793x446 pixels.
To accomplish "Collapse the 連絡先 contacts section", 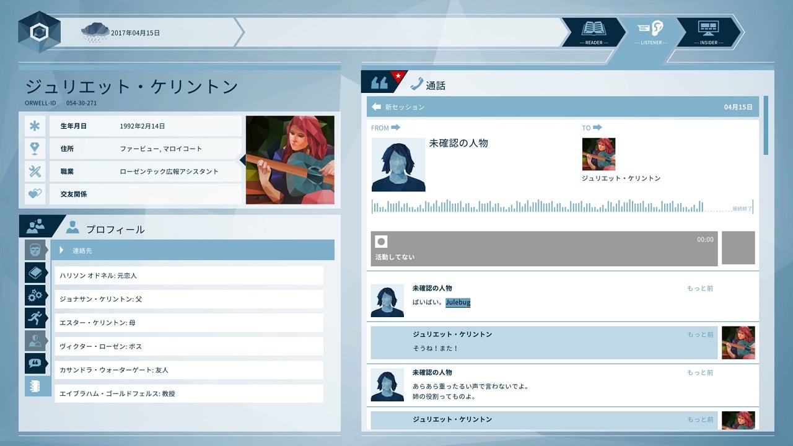I will pyautogui.click(x=62, y=250).
